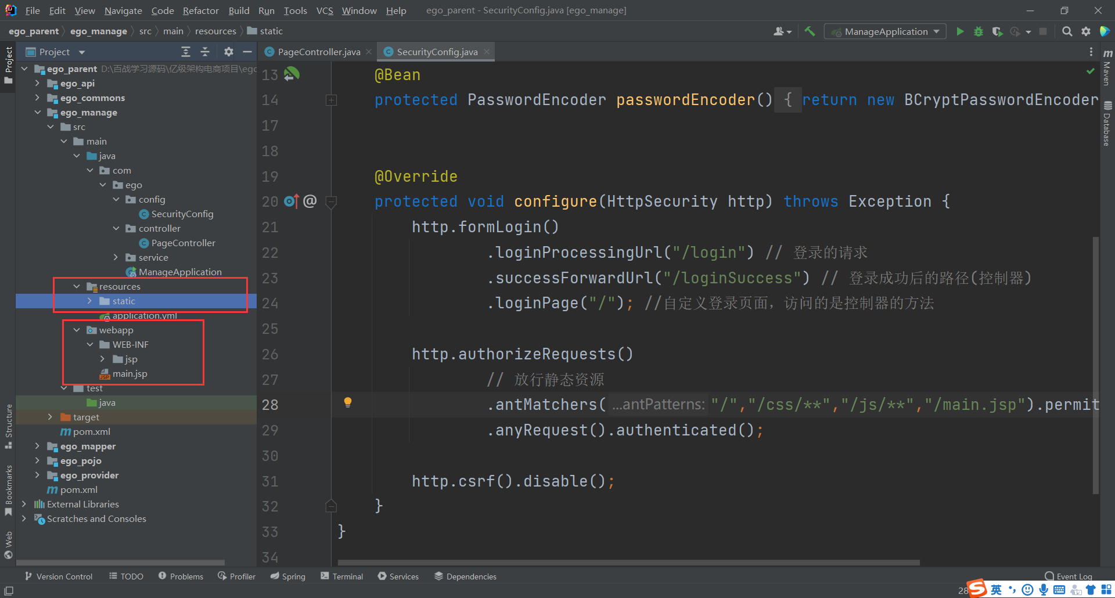Screen dimensions: 1115x598
Task: Click the ego_manage breadcrumb in navigation bar
Action: pyautogui.click(x=99, y=31)
